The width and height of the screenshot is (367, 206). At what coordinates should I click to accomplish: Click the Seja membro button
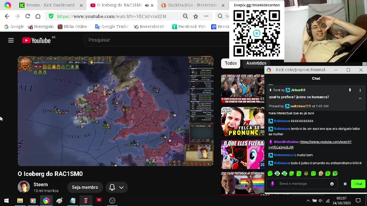tap(85, 187)
